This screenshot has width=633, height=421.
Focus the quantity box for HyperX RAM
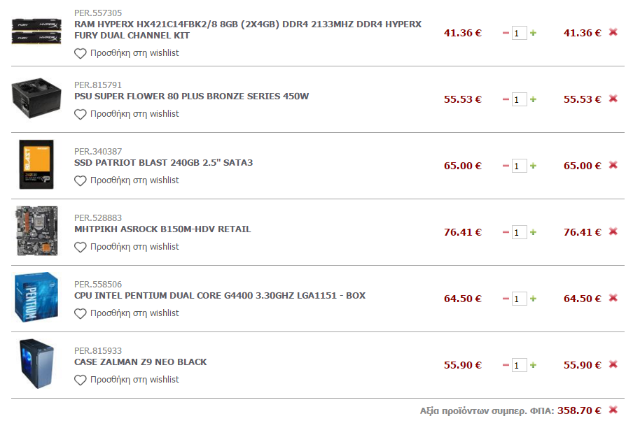(519, 33)
